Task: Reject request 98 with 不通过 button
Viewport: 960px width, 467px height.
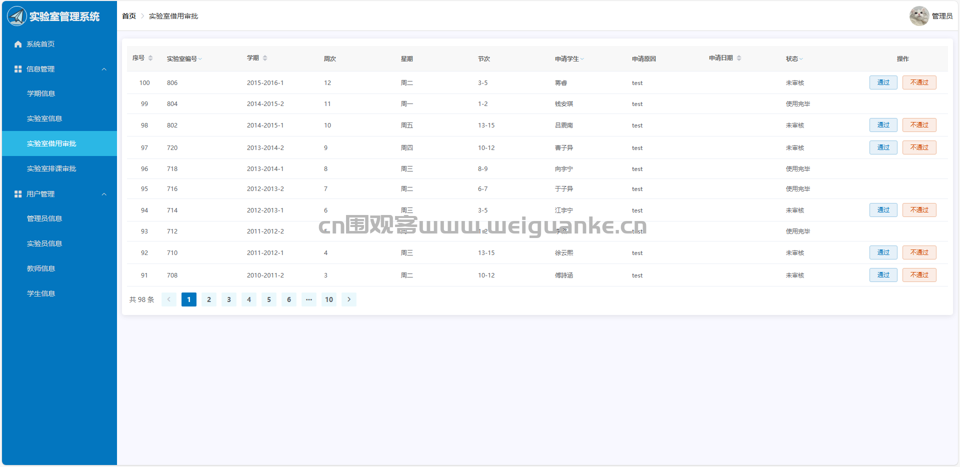Action: (919, 125)
